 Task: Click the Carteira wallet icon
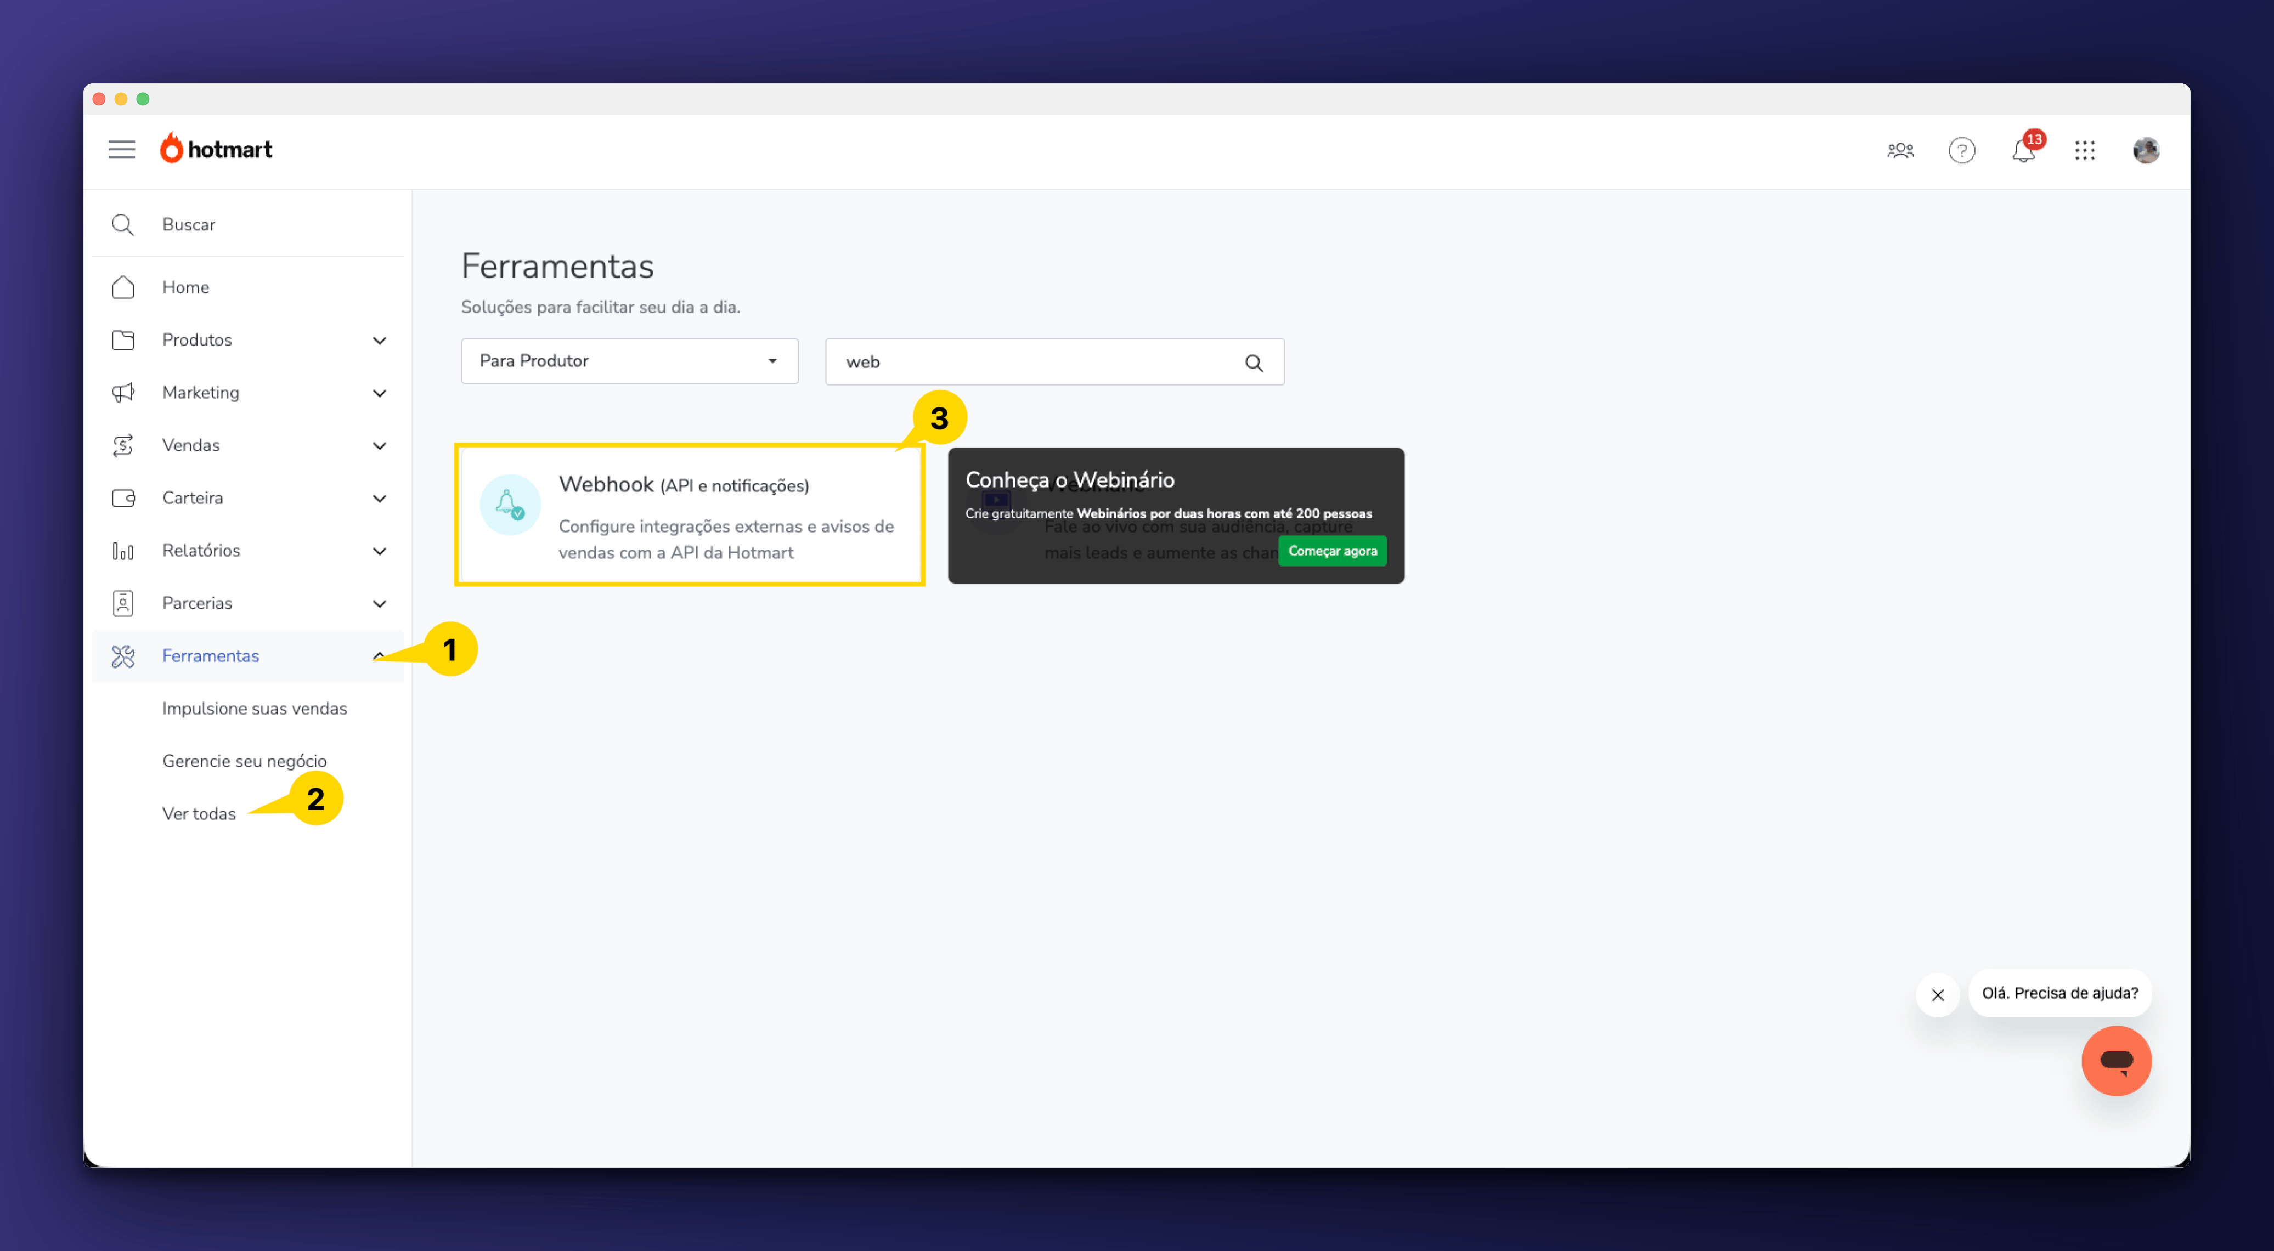[123, 497]
